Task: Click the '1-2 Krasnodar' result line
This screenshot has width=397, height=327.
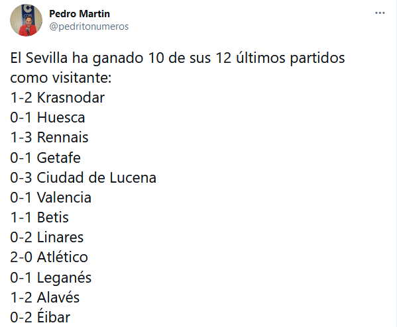Action: (58, 97)
